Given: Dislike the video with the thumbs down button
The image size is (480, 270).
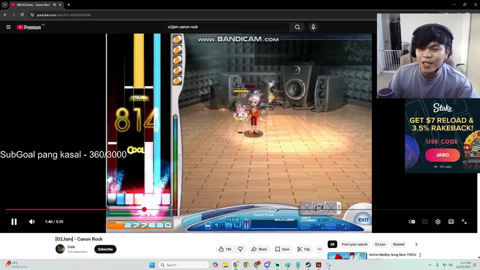Looking at the screenshot, I should pyautogui.click(x=240, y=249).
